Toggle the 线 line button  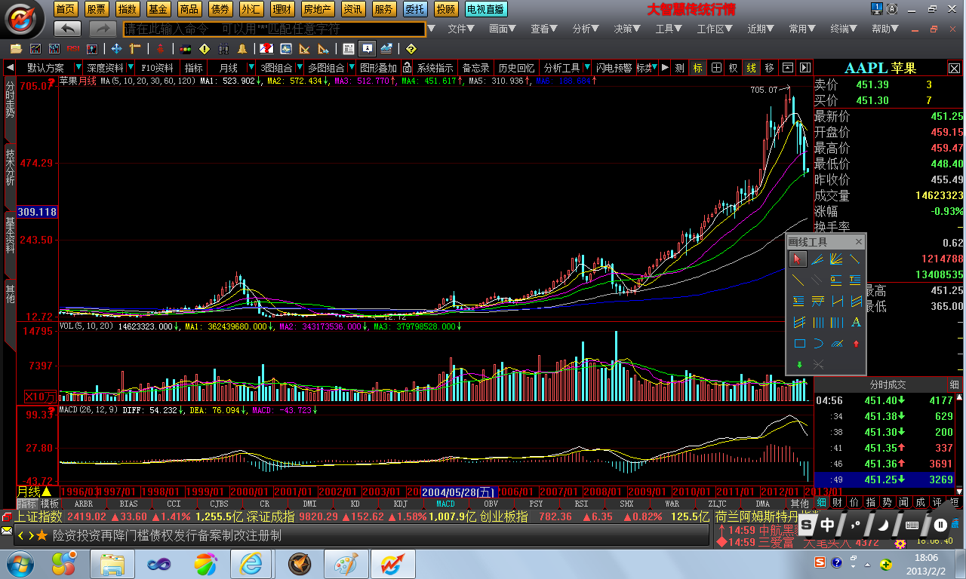point(751,67)
